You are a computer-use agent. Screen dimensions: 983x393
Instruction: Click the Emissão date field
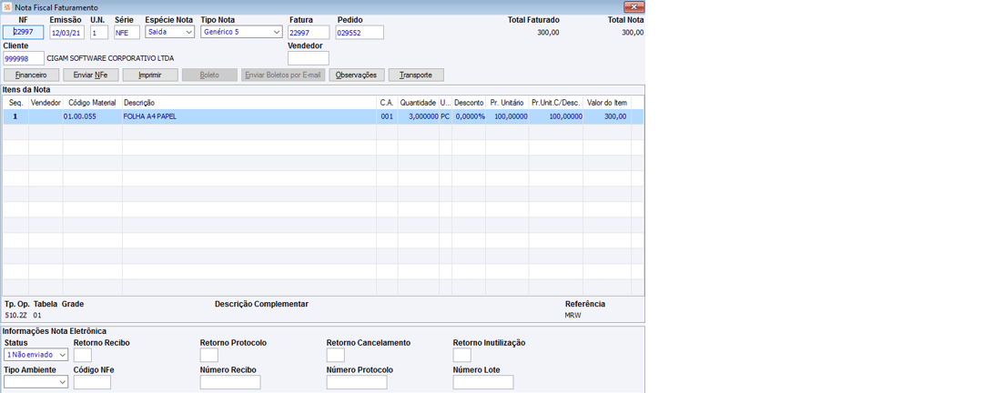(x=67, y=33)
